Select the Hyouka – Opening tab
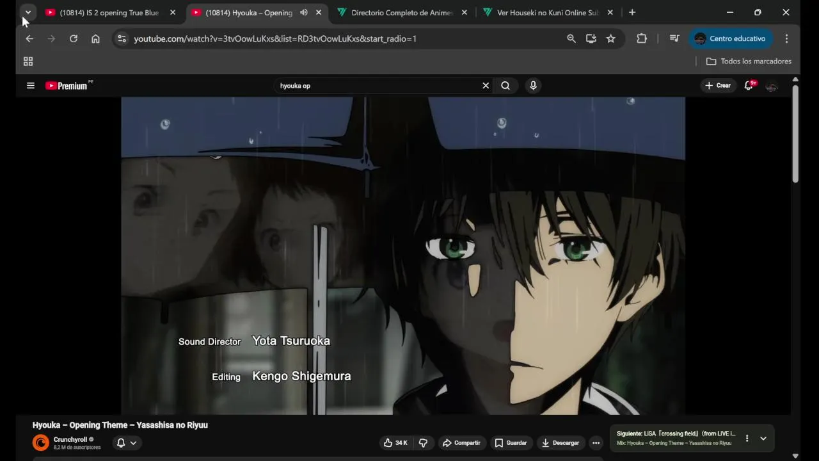This screenshot has height=461, width=819. [248, 12]
